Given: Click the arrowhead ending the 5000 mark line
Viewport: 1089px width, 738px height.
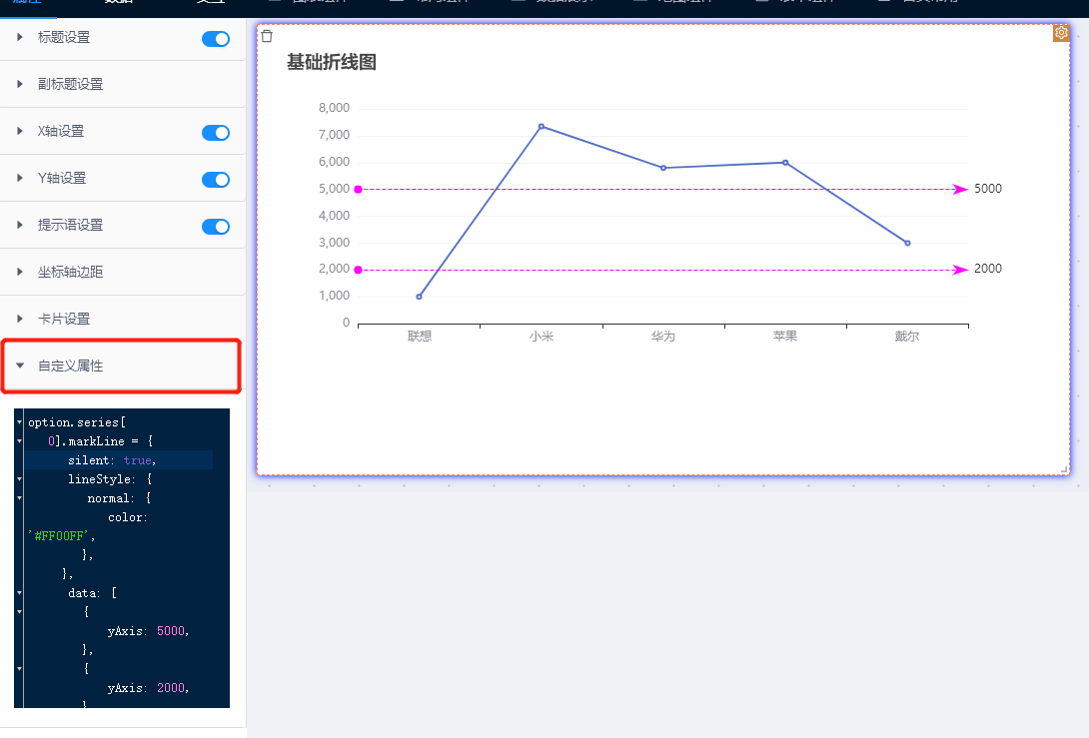Looking at the screenshot, I should [960, 189].
